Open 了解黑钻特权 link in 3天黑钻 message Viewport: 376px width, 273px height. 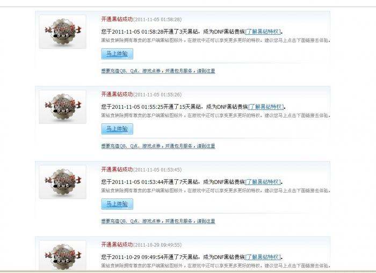click(x=263, y=32)
